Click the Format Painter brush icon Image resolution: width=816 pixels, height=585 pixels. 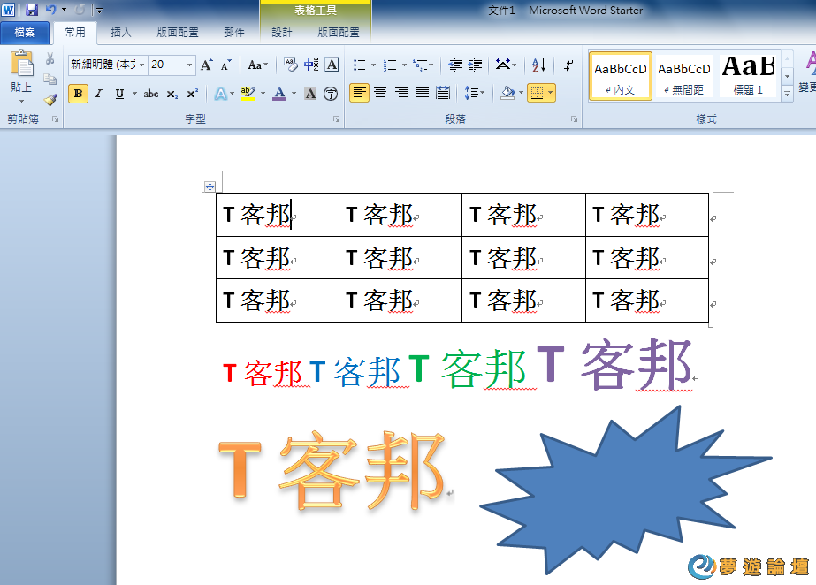coord(50,100)
